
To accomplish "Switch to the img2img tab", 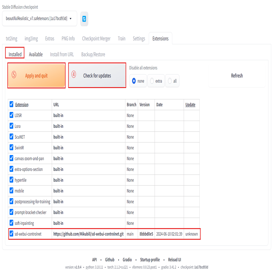I will pyautogui.click(x=31, y=39).
